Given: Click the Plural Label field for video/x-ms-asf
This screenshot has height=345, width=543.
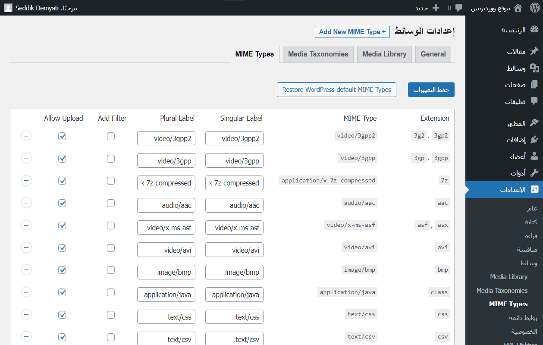Looking at the screenshot, I should 166,228.
